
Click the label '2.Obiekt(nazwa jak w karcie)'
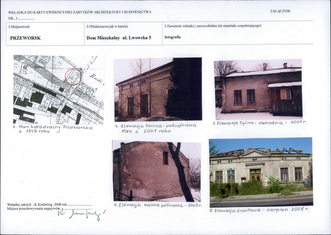coord(107,27)
